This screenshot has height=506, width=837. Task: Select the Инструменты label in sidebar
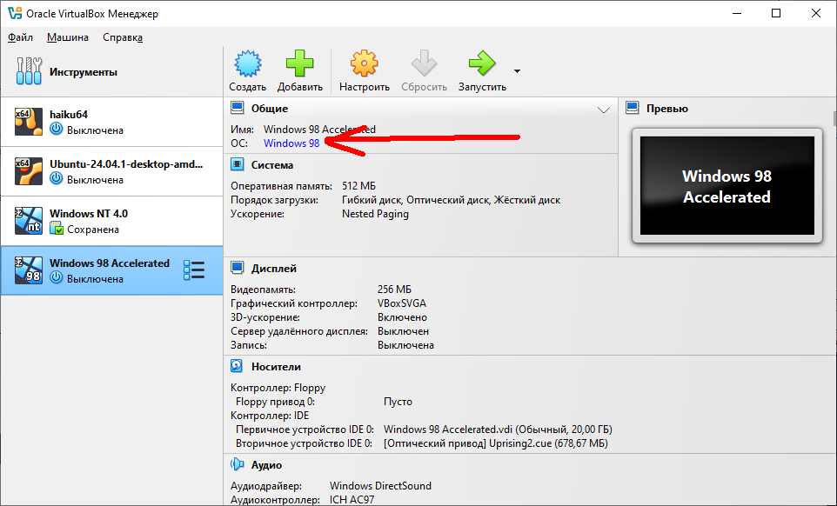click(x=84, y=72)
